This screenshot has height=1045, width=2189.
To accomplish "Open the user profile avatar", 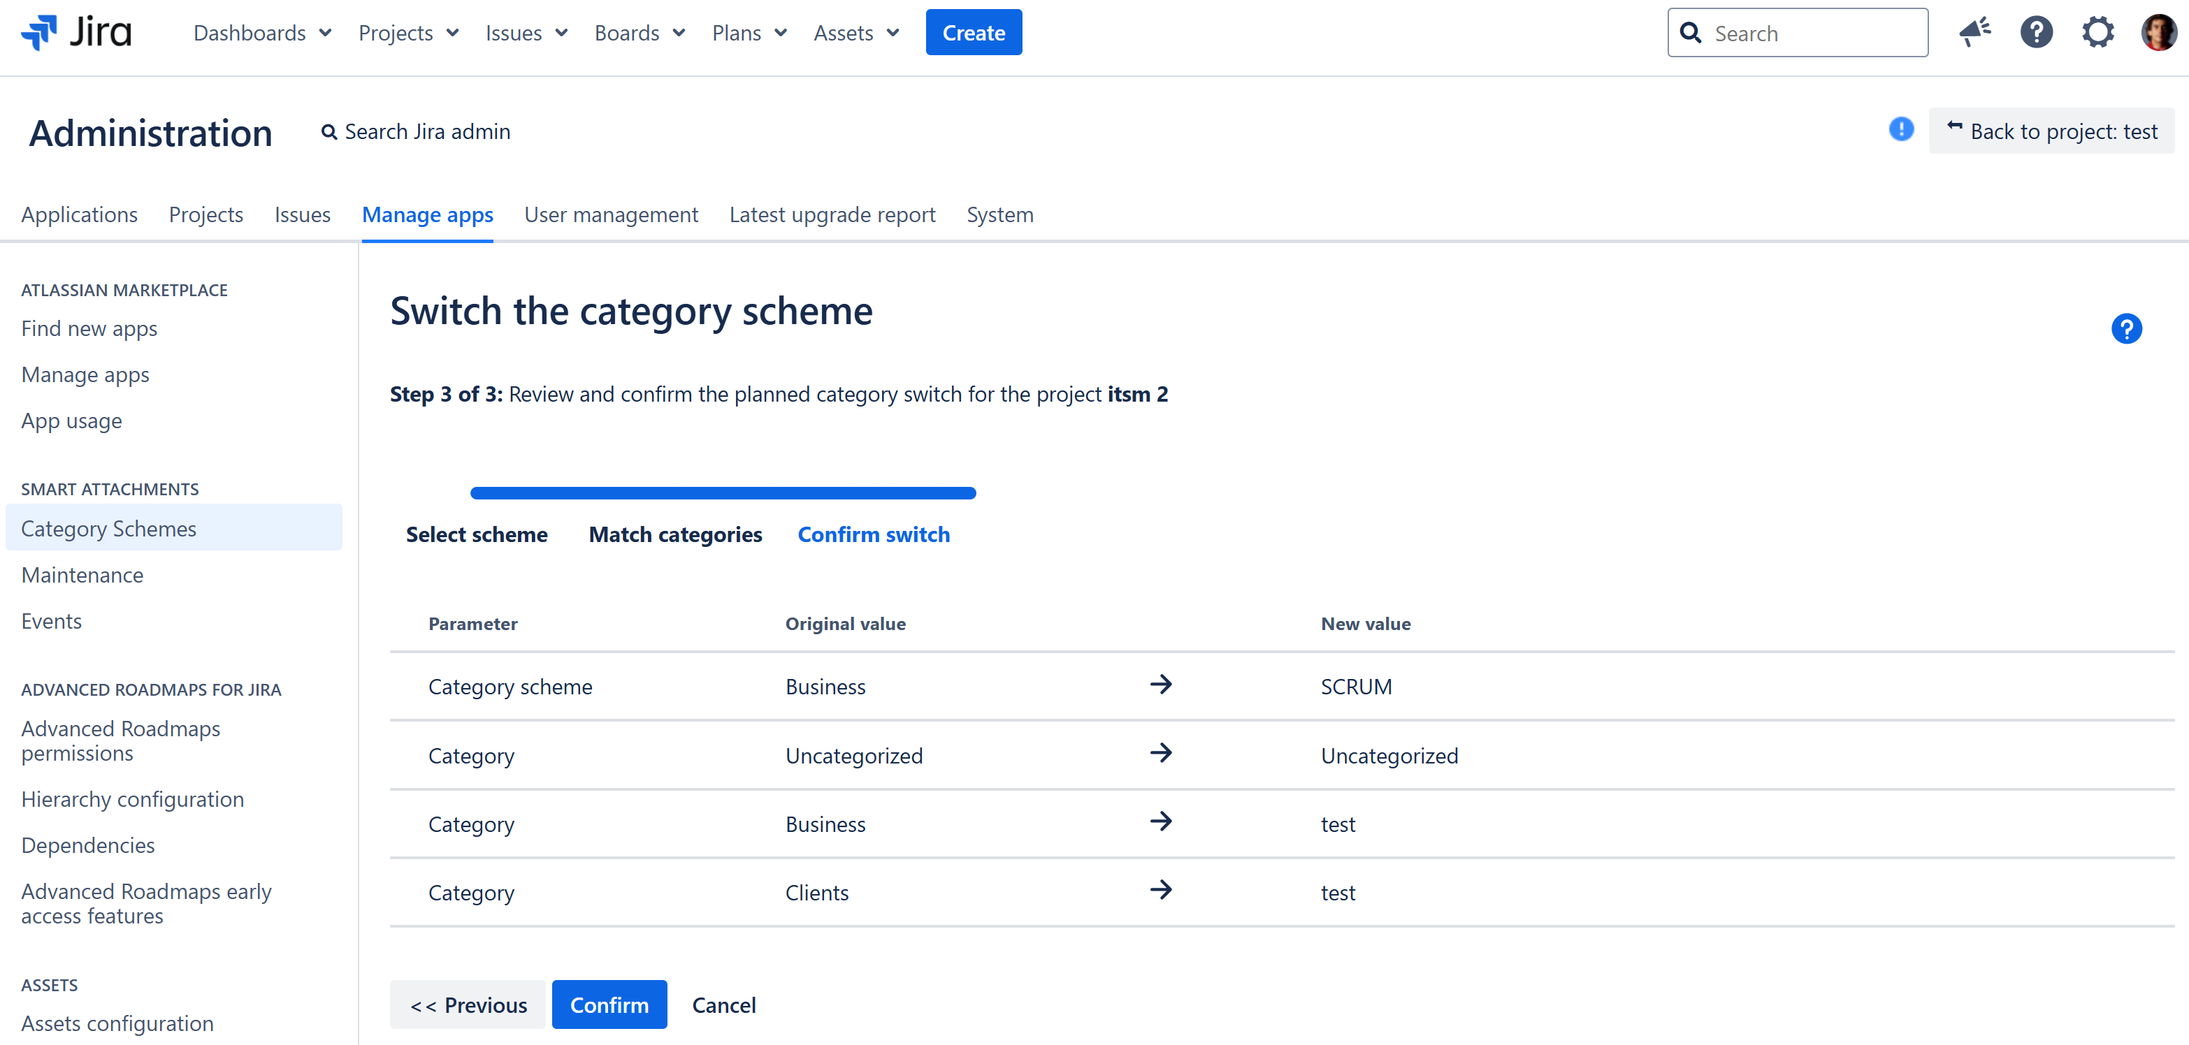I will (2158, 32).
